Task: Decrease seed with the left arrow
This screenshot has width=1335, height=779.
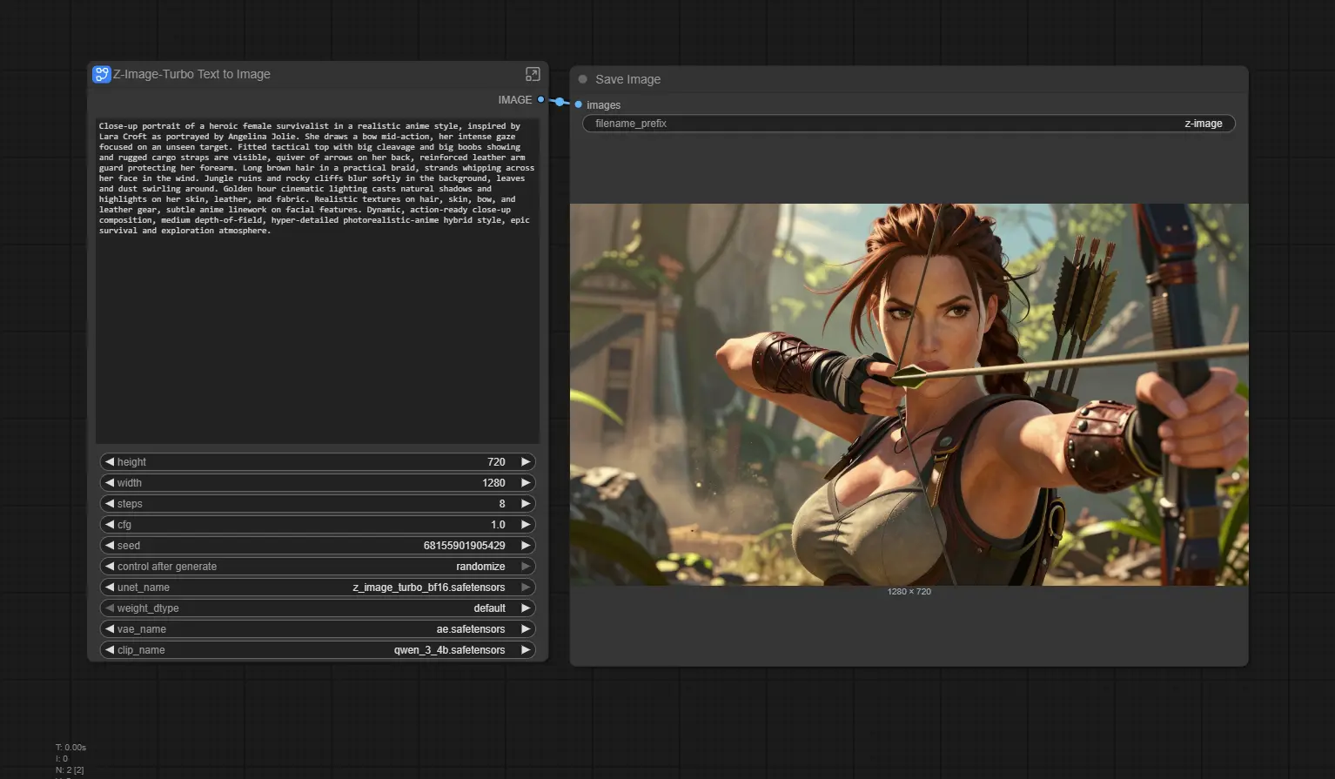Action: coord(110,546)
